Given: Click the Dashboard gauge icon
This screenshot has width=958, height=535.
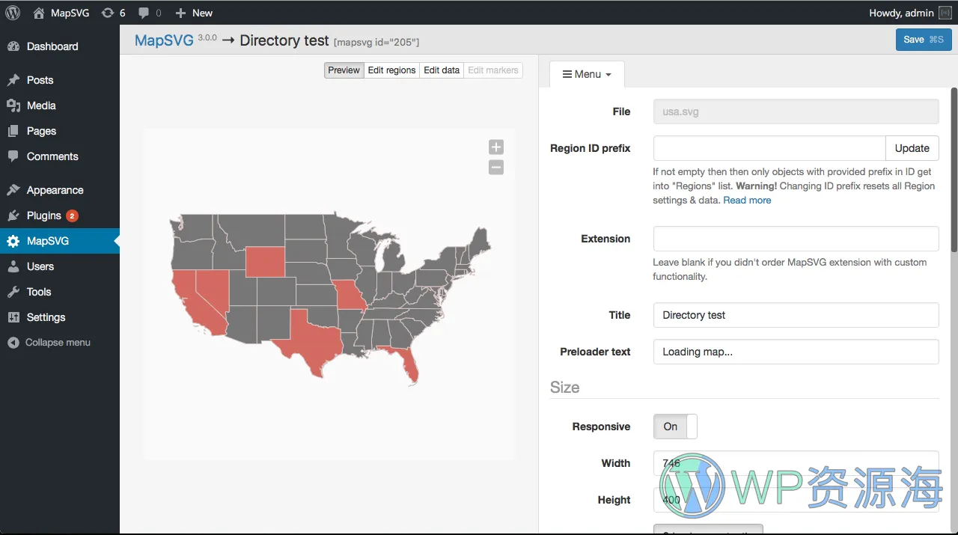Looking at the screenshot, I should click(x=13, y=46).
